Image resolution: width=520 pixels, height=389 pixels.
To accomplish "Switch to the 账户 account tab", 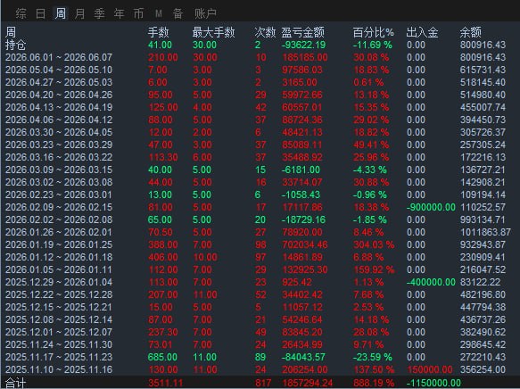I will tap(205, 13).
